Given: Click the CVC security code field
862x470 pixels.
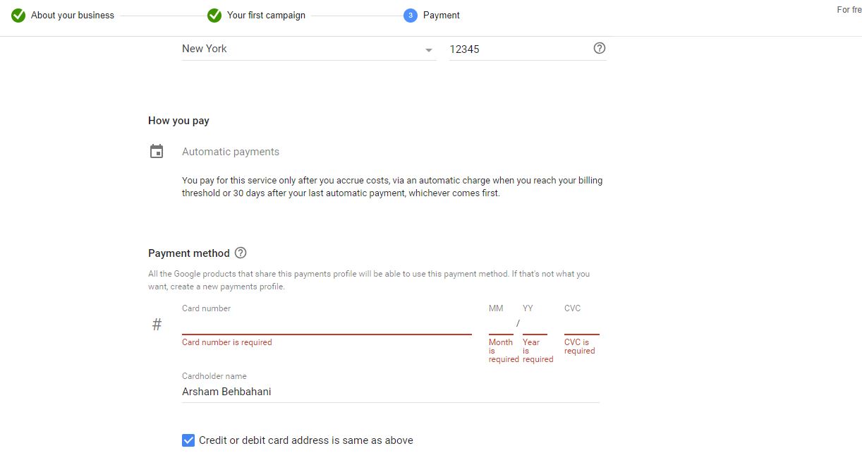Looking at the screenshot, I should click(x=581, y=325).
